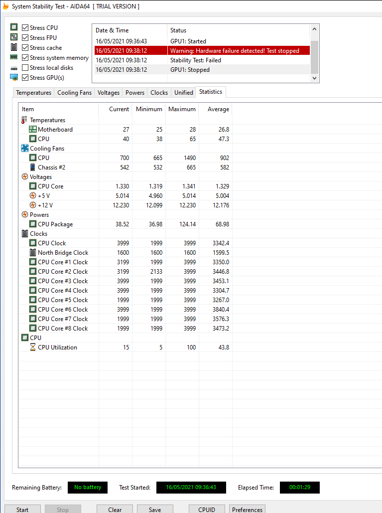Click the log scrollbar thumb
Viewport: 382px width, 513px height.
point(314,57)
